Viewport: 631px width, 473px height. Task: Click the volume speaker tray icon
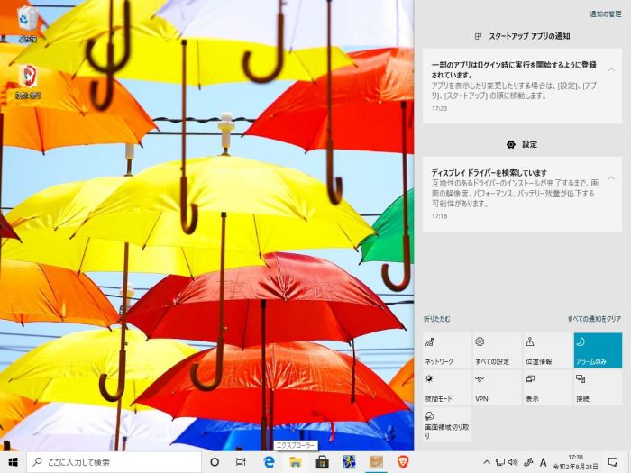pyautogui.click(x=513, y=462)
